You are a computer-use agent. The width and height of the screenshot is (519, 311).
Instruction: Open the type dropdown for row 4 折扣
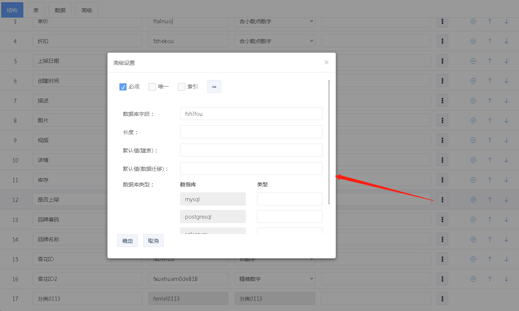pyautogui.click(x=275, y=41)
